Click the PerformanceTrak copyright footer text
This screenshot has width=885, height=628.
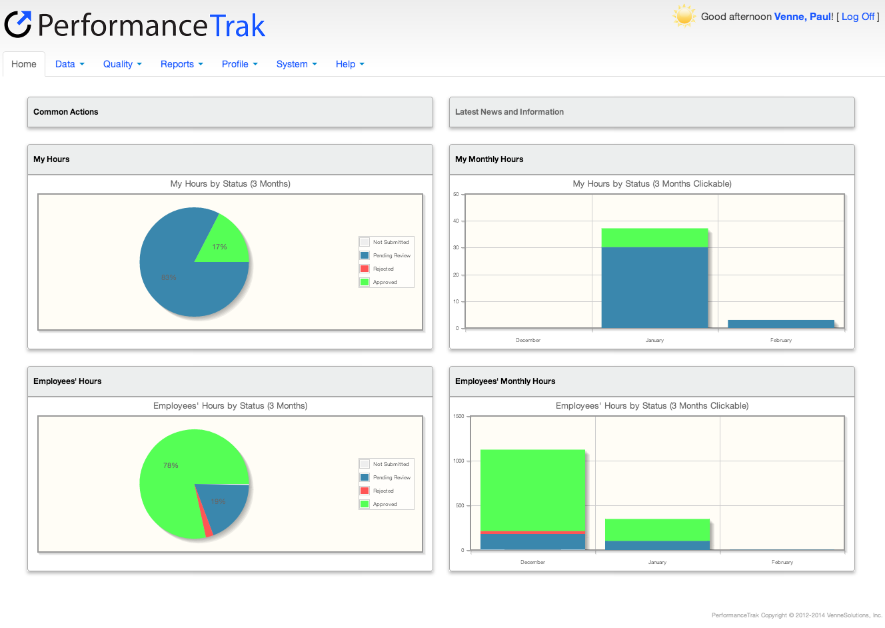[797, 615]
